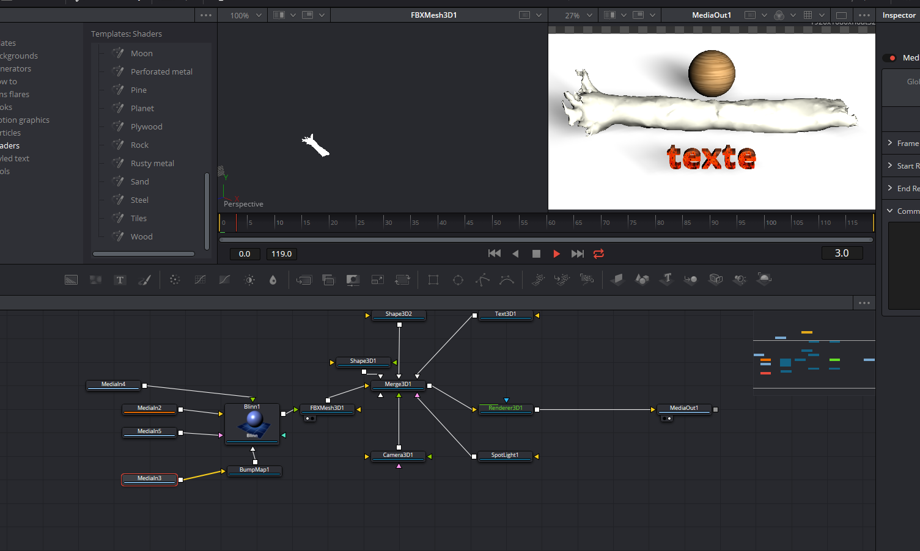Stop playback
This screenshot has width=920, height=551.
(536, 254)
